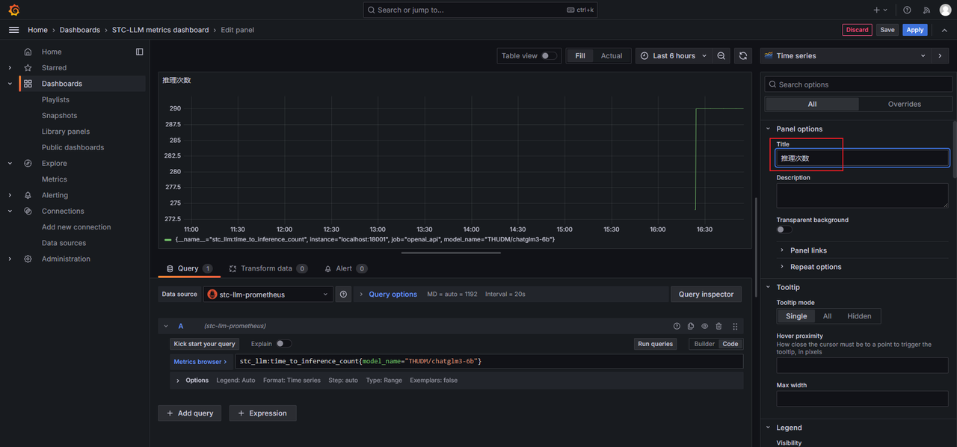The image size is (957, 447).
Task: Open the news feed icon
Action: coord(926,10)
